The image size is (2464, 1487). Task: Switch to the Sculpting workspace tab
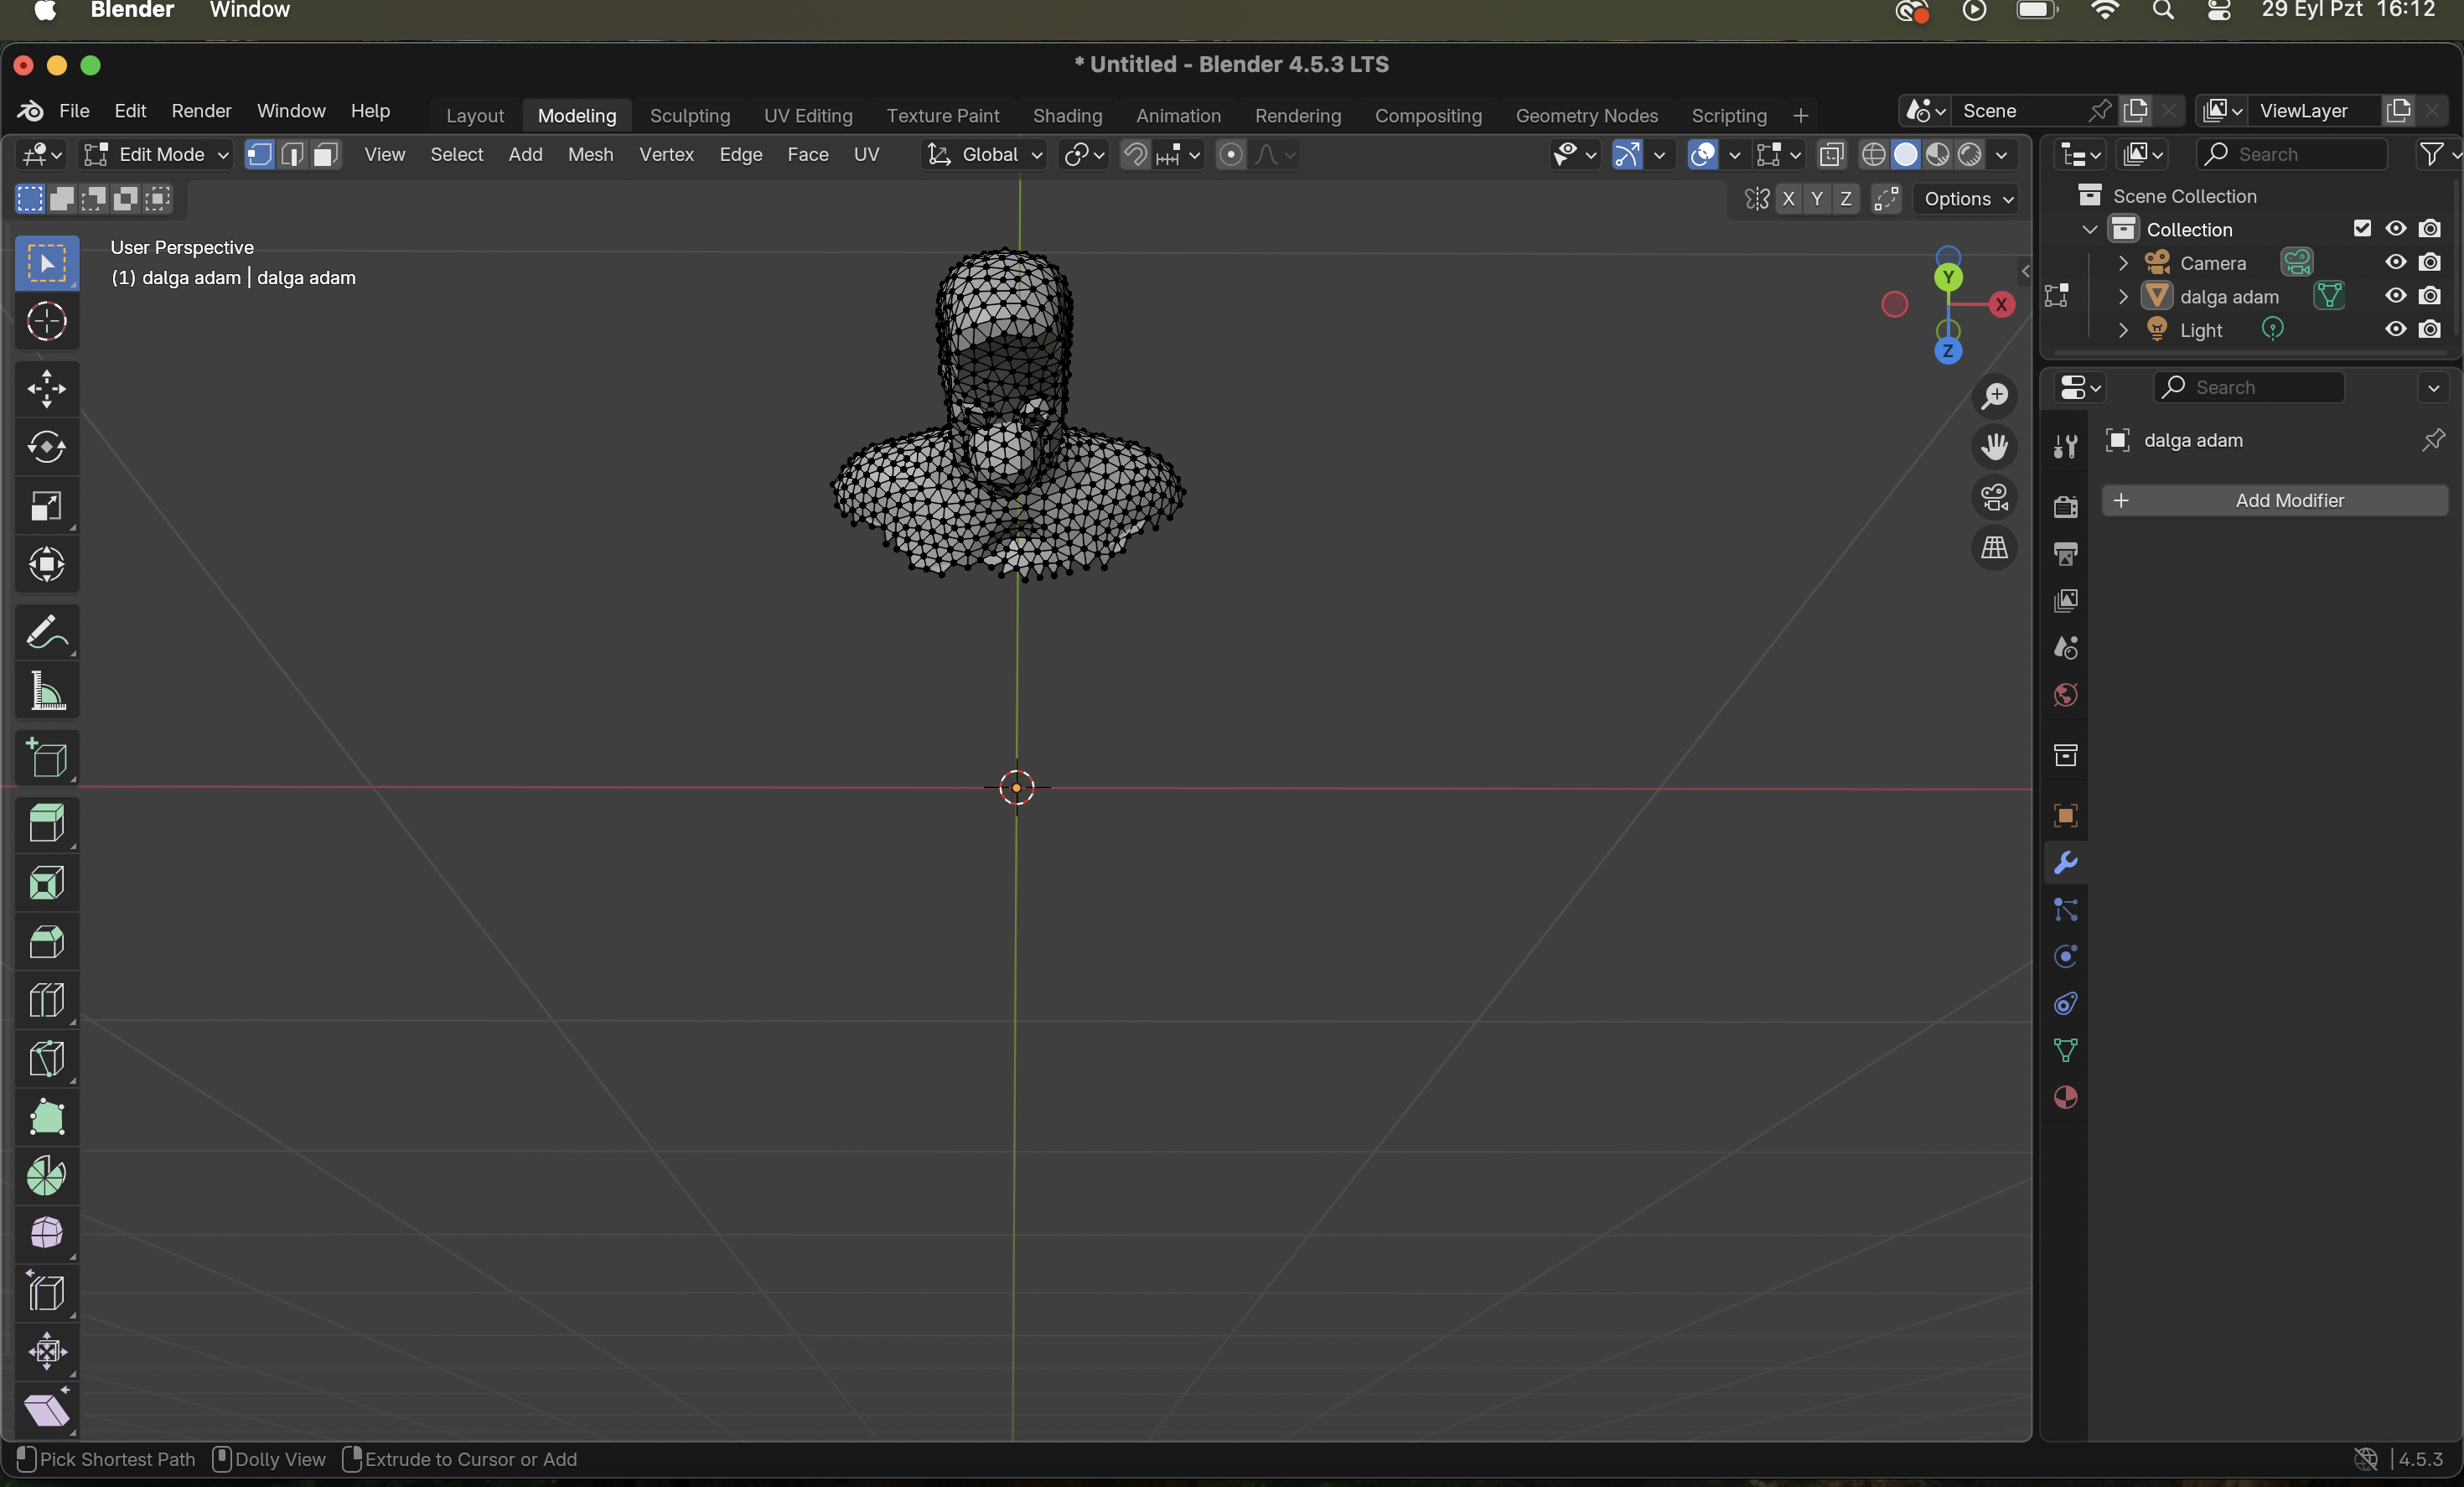(x=689, y=115)
